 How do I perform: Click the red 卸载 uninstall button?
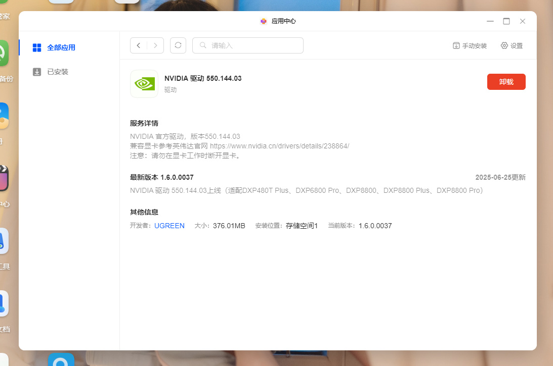coord(506,82)
